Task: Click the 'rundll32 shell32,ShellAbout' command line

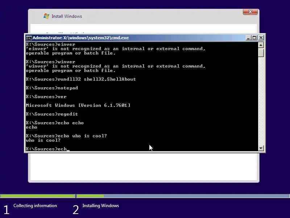Action: pyautogui.click(x=81, y=79)
